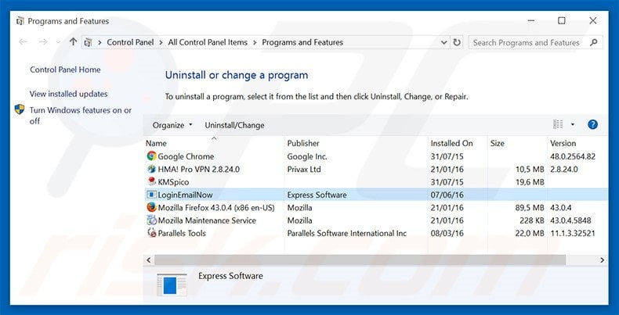Expand the chevron after Control Panel breadcrumb

[161, 42]
